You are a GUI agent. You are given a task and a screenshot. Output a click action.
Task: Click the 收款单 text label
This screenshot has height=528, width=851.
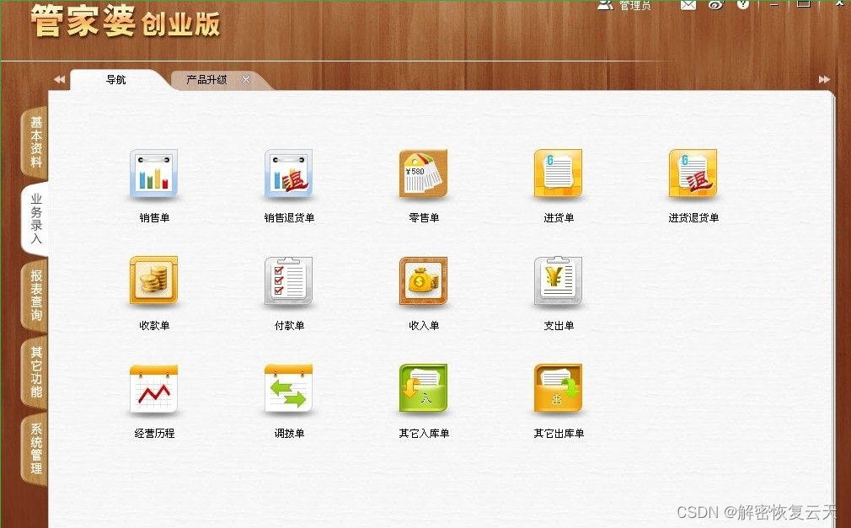tap(154, 326)
